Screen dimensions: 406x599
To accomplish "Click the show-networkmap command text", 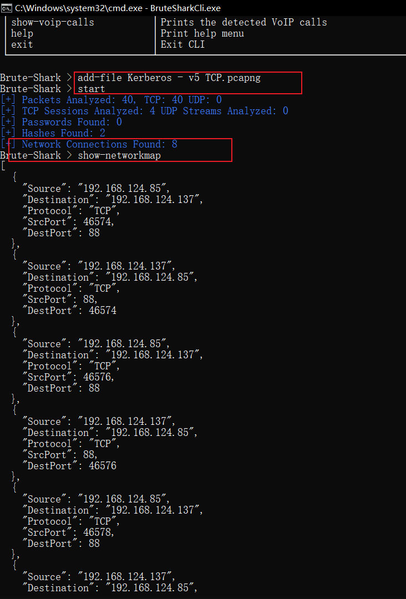I will click(x=119, y=155).
